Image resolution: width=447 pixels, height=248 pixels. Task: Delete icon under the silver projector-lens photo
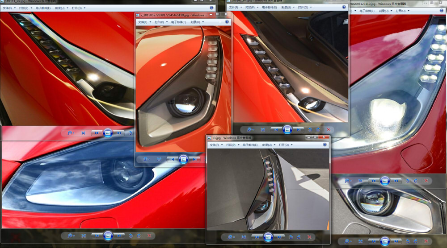coord(426,241)
